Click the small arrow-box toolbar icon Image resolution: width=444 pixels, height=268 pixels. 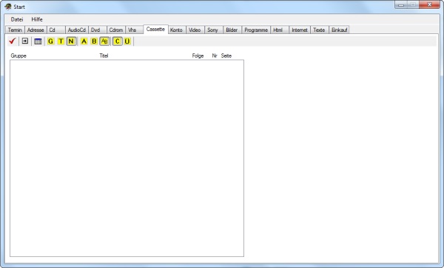coord(25,41)
